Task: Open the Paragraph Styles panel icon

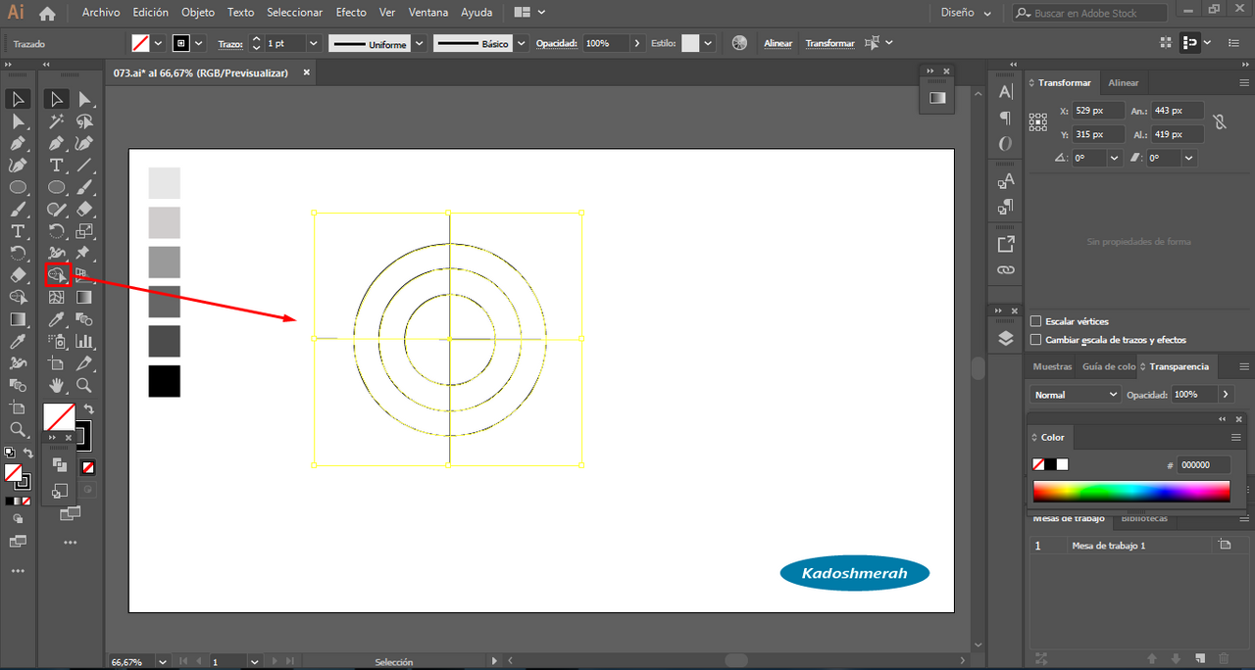Action: point(1005,207)
